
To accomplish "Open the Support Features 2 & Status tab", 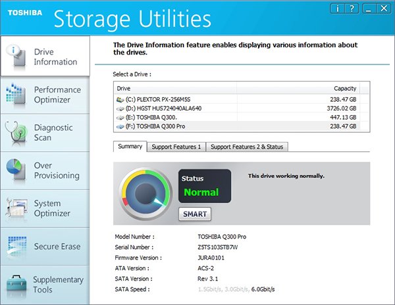I will [x=247, y=147].
